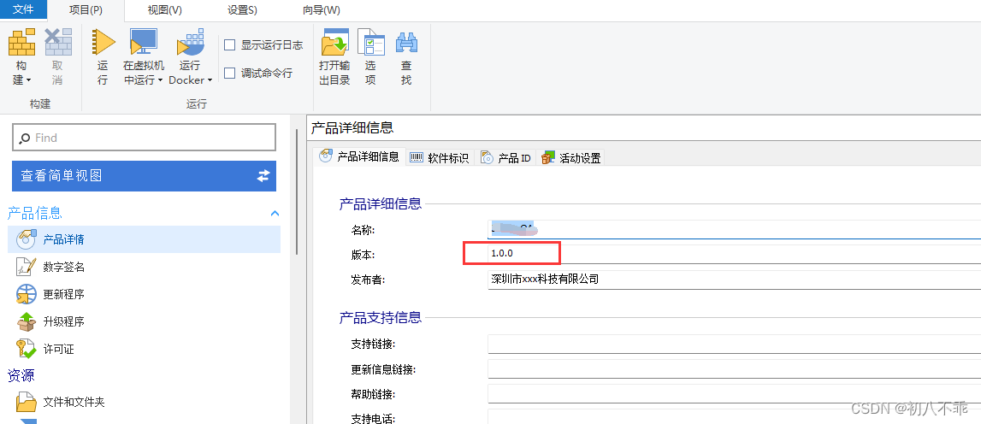The image size is (981, 424).
Task: Click the Support Phone (支持电话) input field
Action: pos(734,416)
